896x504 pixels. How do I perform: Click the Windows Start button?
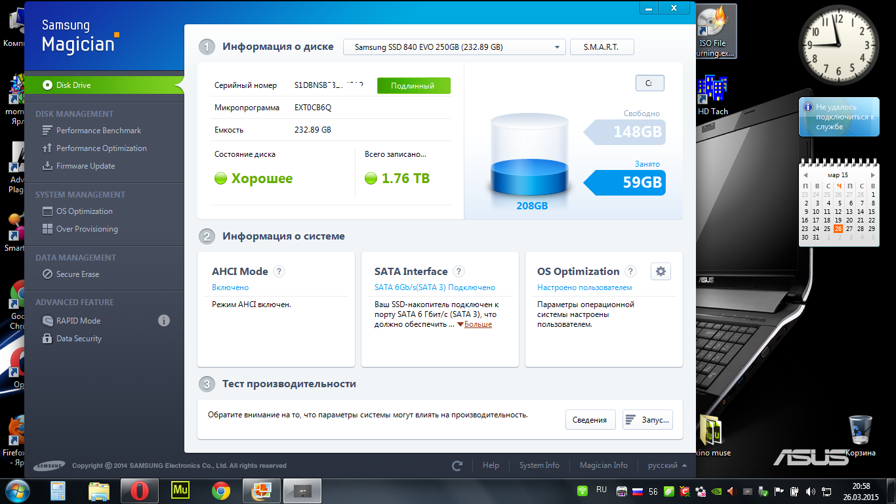point(18,490)
